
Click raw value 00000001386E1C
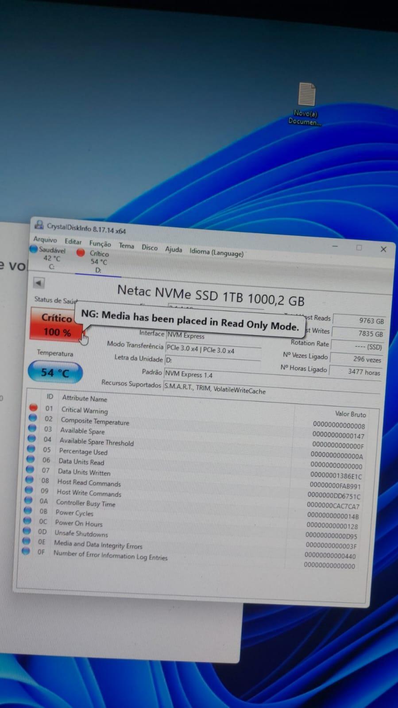[336, 476]
